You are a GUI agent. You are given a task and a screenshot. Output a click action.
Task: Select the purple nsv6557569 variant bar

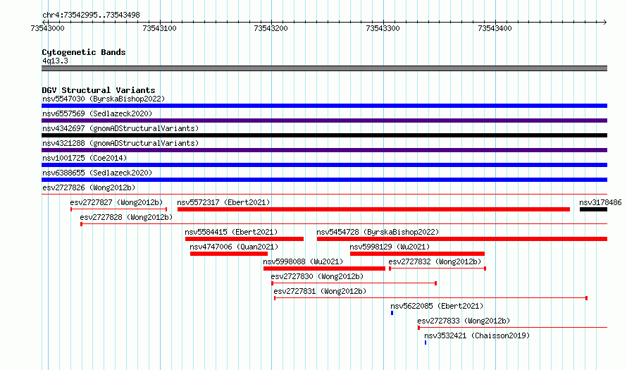point(324,121)
